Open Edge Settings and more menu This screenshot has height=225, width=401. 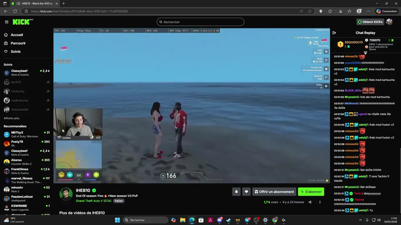[x=368, y=11]
